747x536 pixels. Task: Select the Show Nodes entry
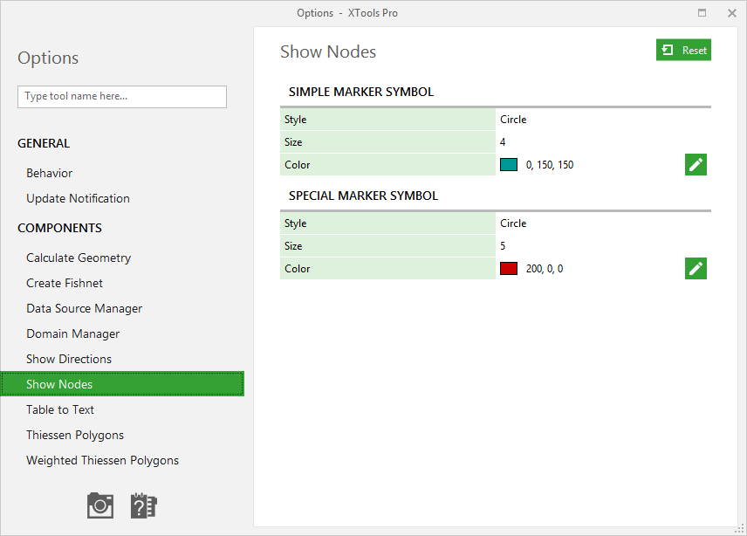tap(122, 384)
